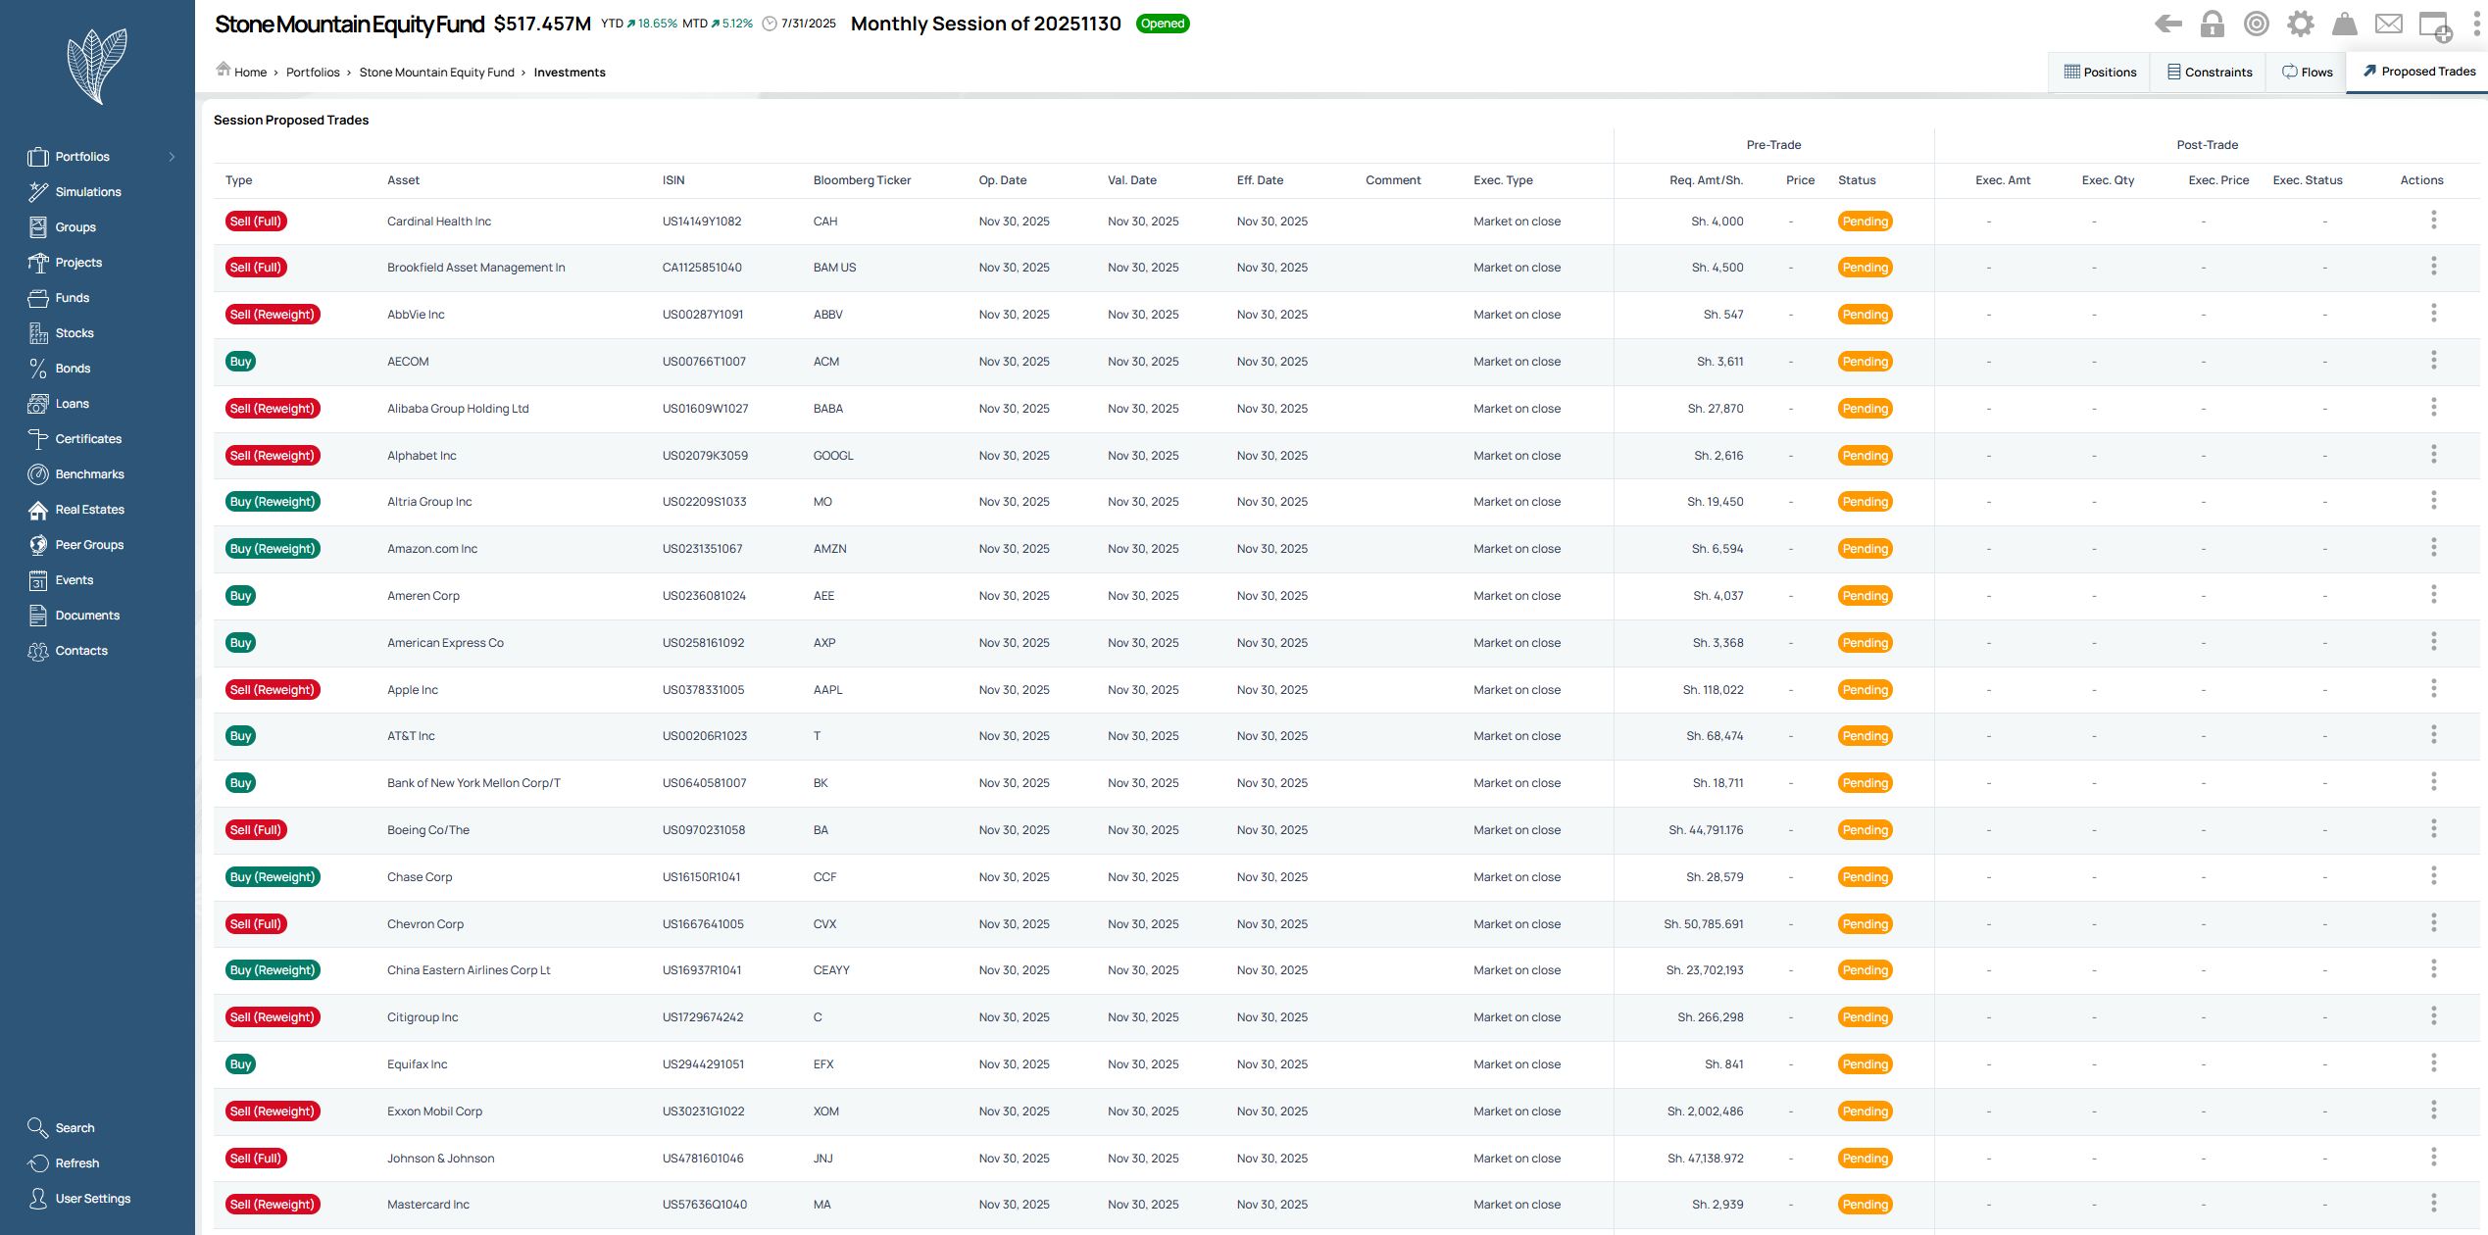Click the Bloomberg Ticker column header
Image resolution: width=2488 pixels, height=1235 pixels.
862,180
